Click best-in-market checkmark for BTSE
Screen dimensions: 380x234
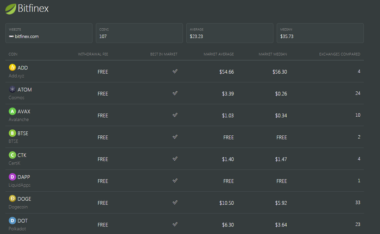click(x=175, y=137)
